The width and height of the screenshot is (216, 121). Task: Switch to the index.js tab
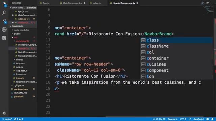pyautogui.click(x=97, y=3)
